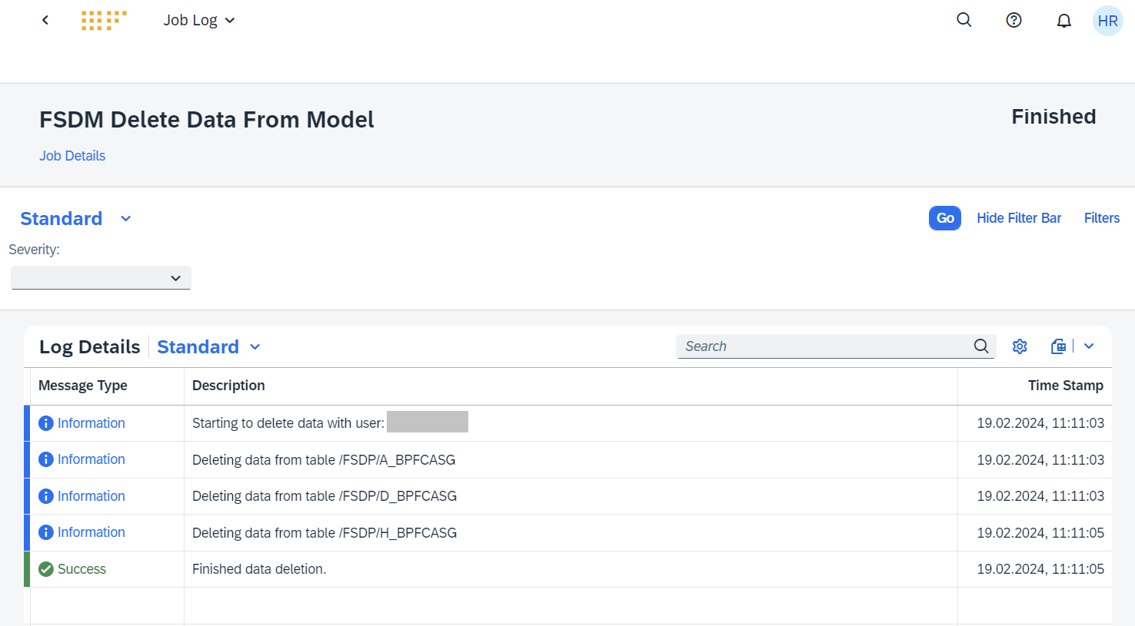Open table settings gear icon

point(1020,346)
